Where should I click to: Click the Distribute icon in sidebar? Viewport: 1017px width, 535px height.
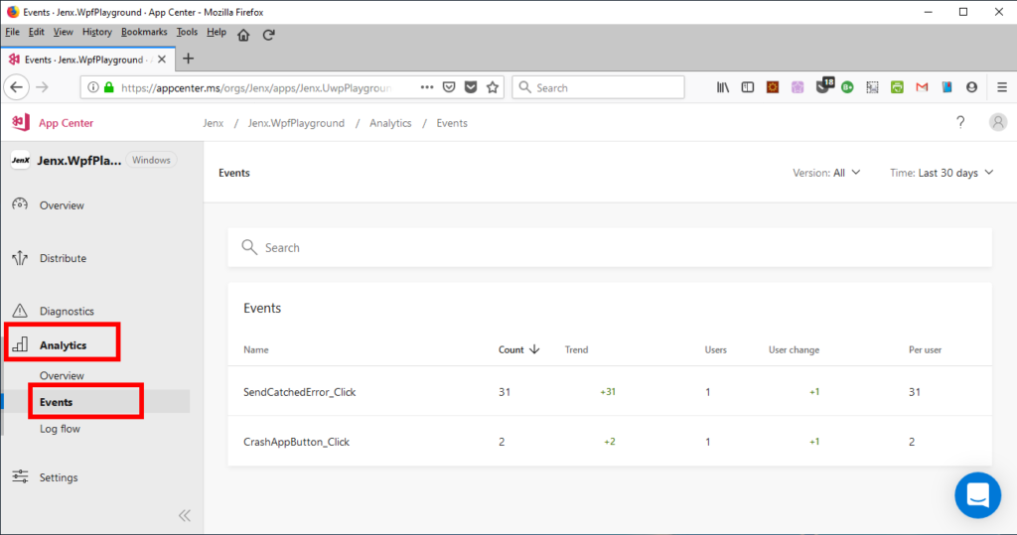[20, 258]
